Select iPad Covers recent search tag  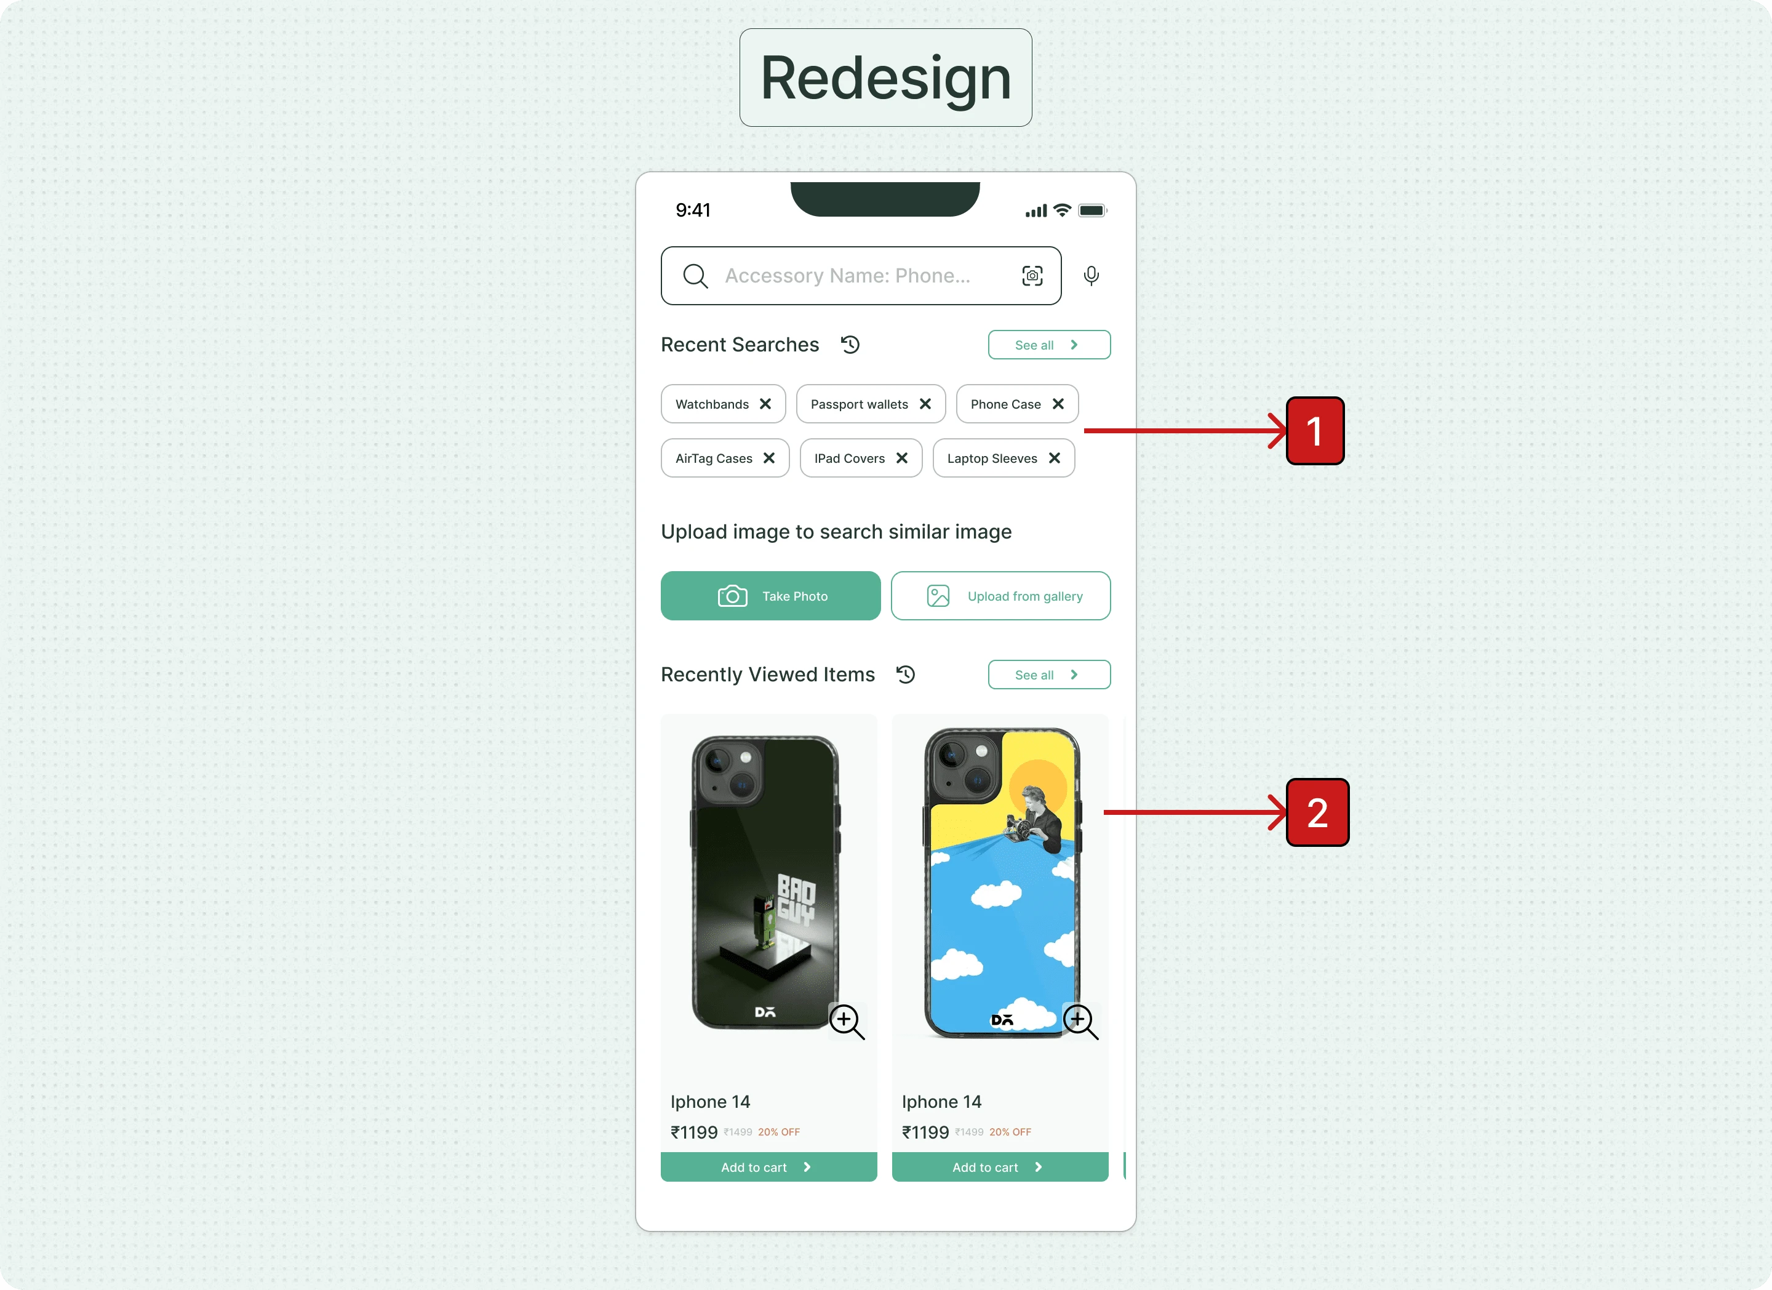click(x=849, y=457)
